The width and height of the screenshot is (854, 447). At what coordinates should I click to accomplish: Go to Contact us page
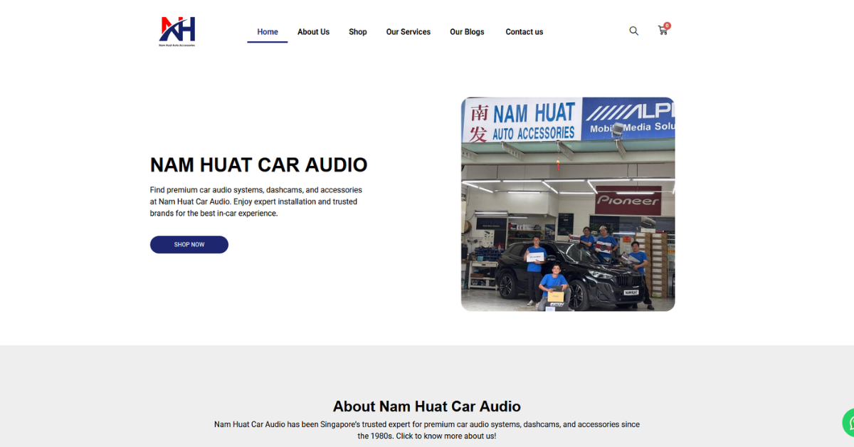click(x=524, y=32)
